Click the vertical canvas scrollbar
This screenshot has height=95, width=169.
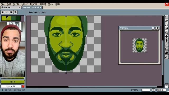[x=163, y=58]
